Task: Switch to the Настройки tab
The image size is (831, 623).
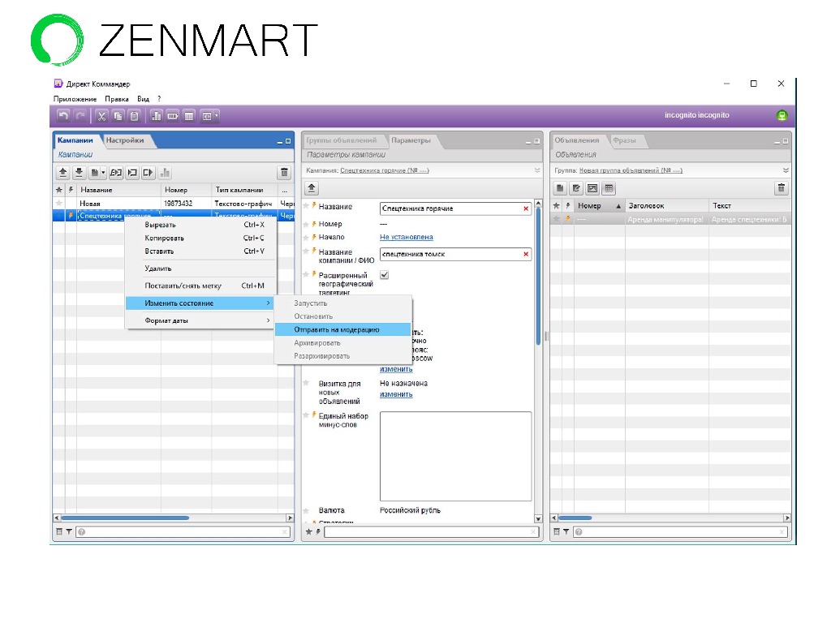Action: click(x=125, y=140)
